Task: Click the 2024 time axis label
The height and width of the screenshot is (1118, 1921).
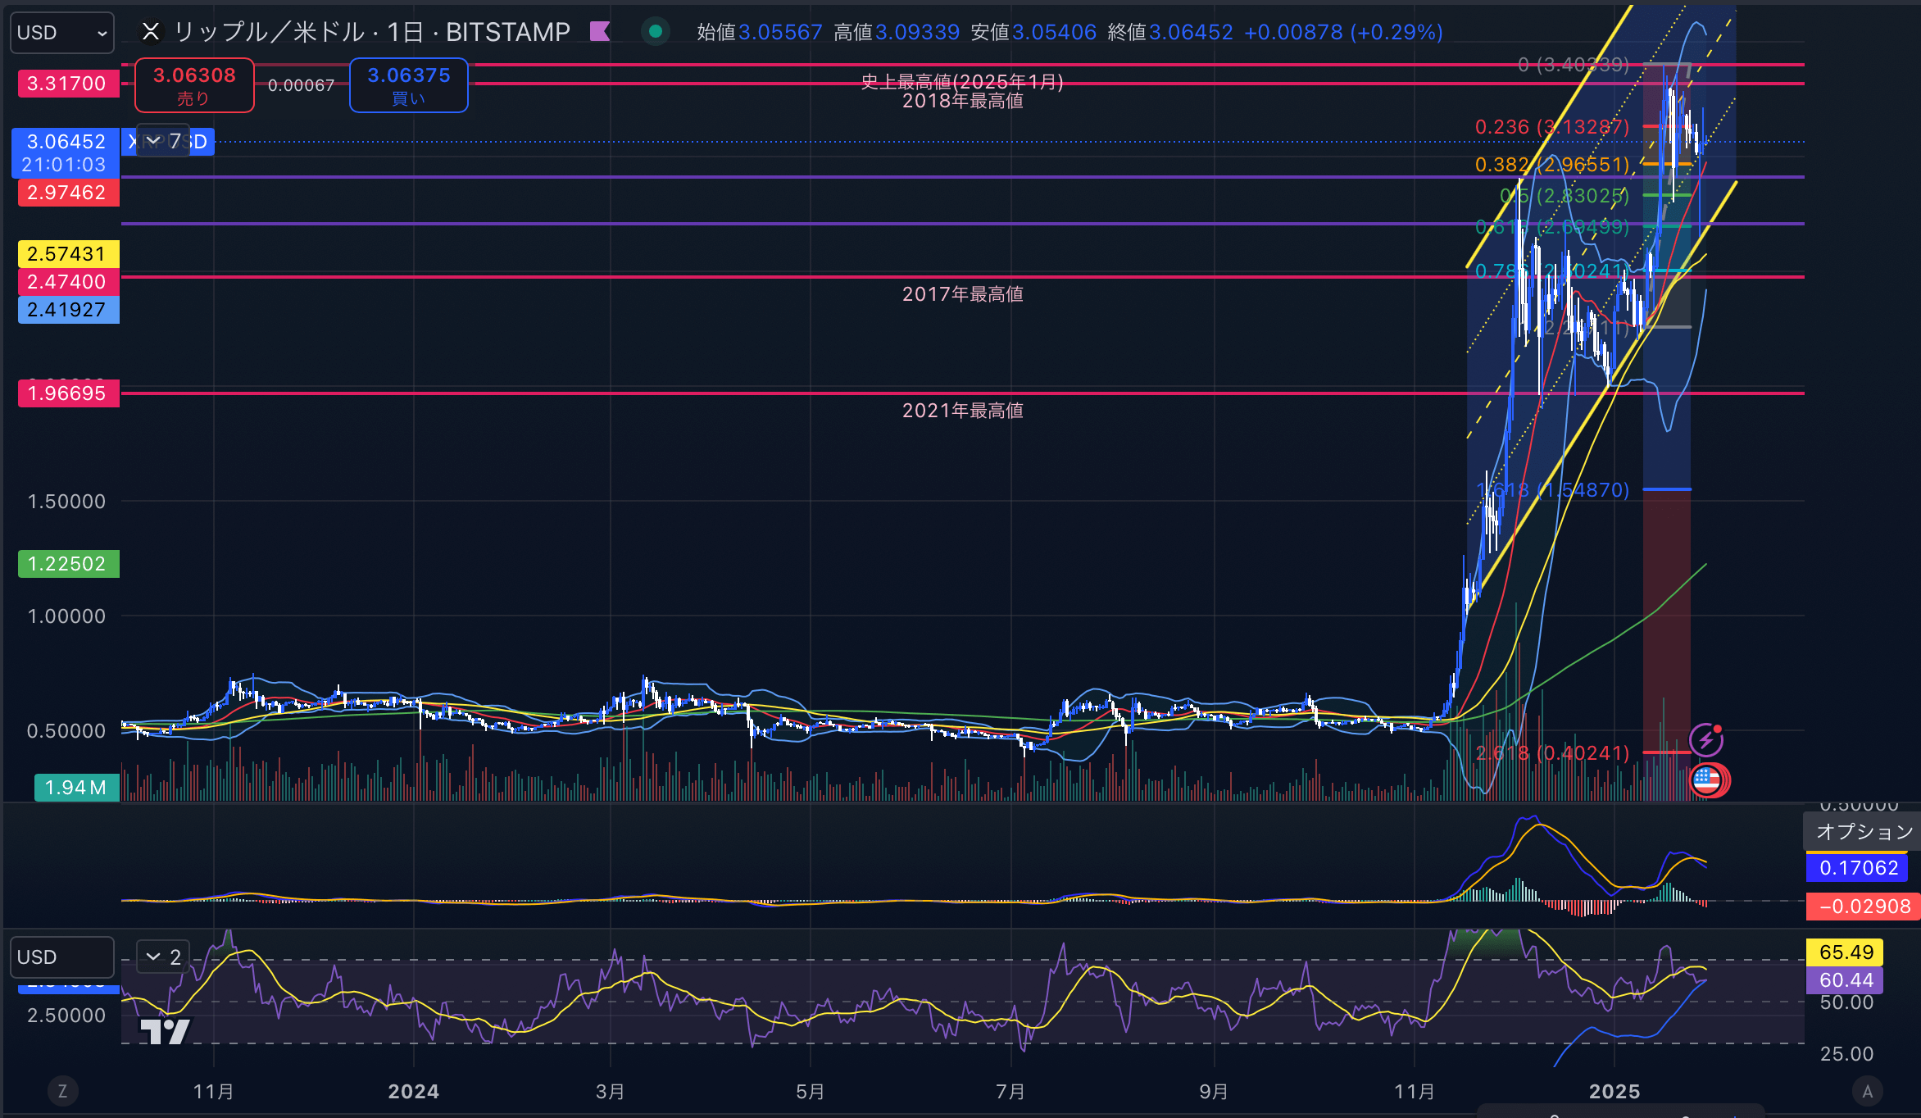Action: pyautogui.click(x=413, y=1092)
